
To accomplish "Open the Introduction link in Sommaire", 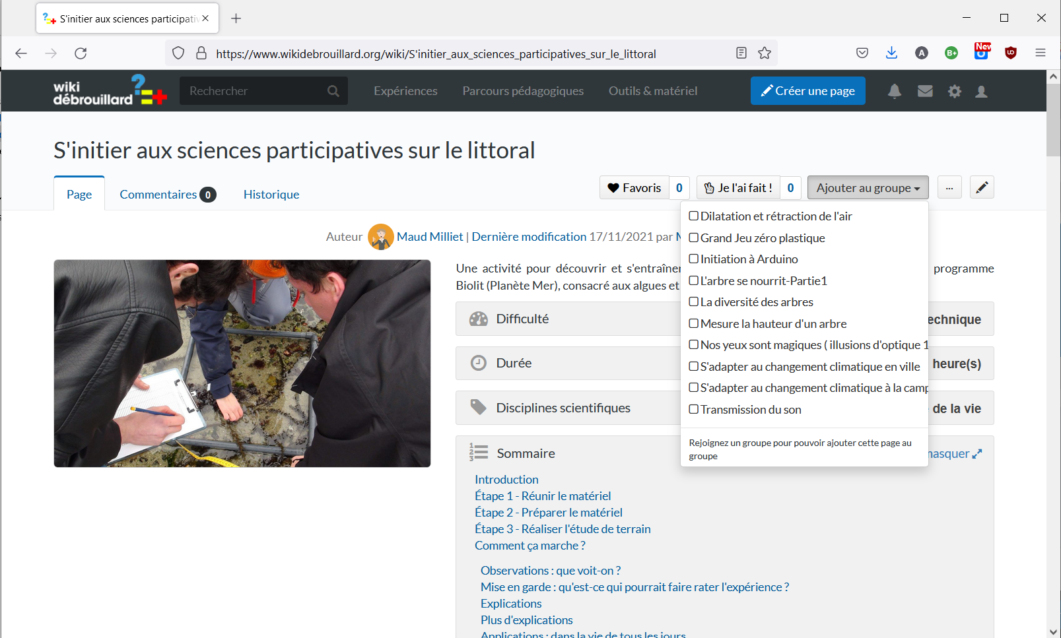I will click(506, 480).
